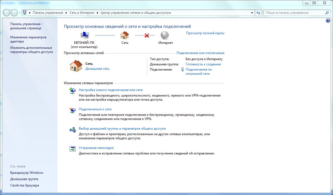
Task: Click the icon beside Настройка нового подключения
Action: [72, 91]
